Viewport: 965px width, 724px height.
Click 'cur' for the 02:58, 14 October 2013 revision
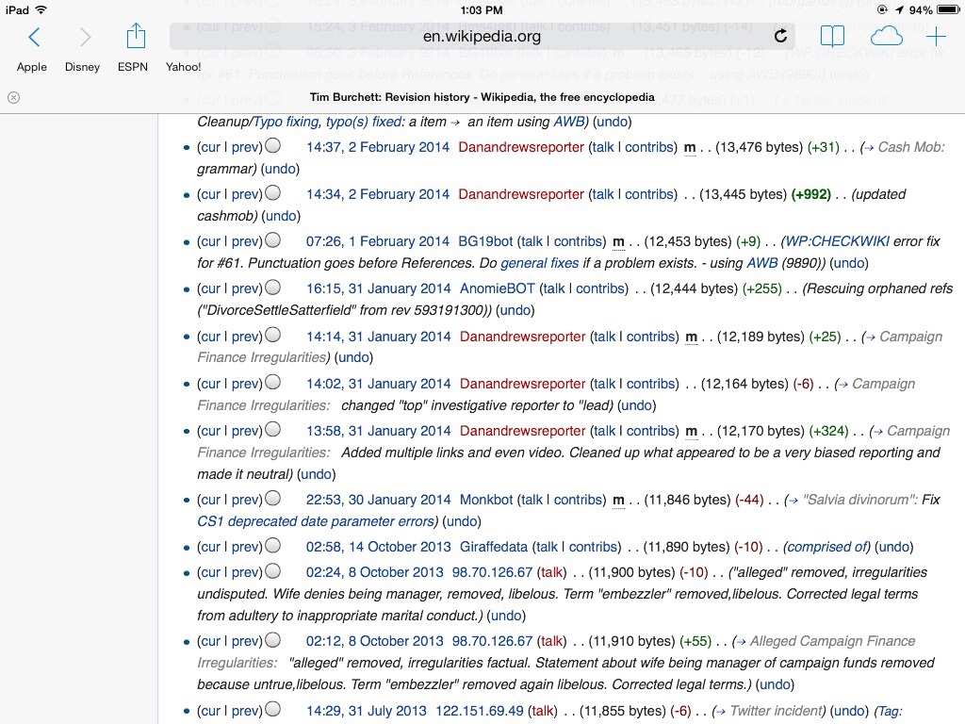210,547
